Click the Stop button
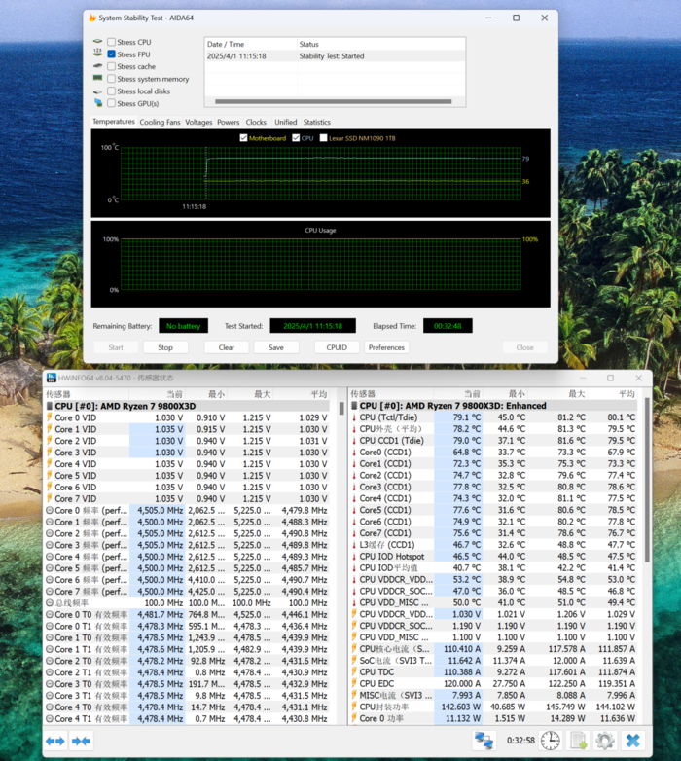Image resolution: width=681 pixels, height=761 pixels. point(165,347)
